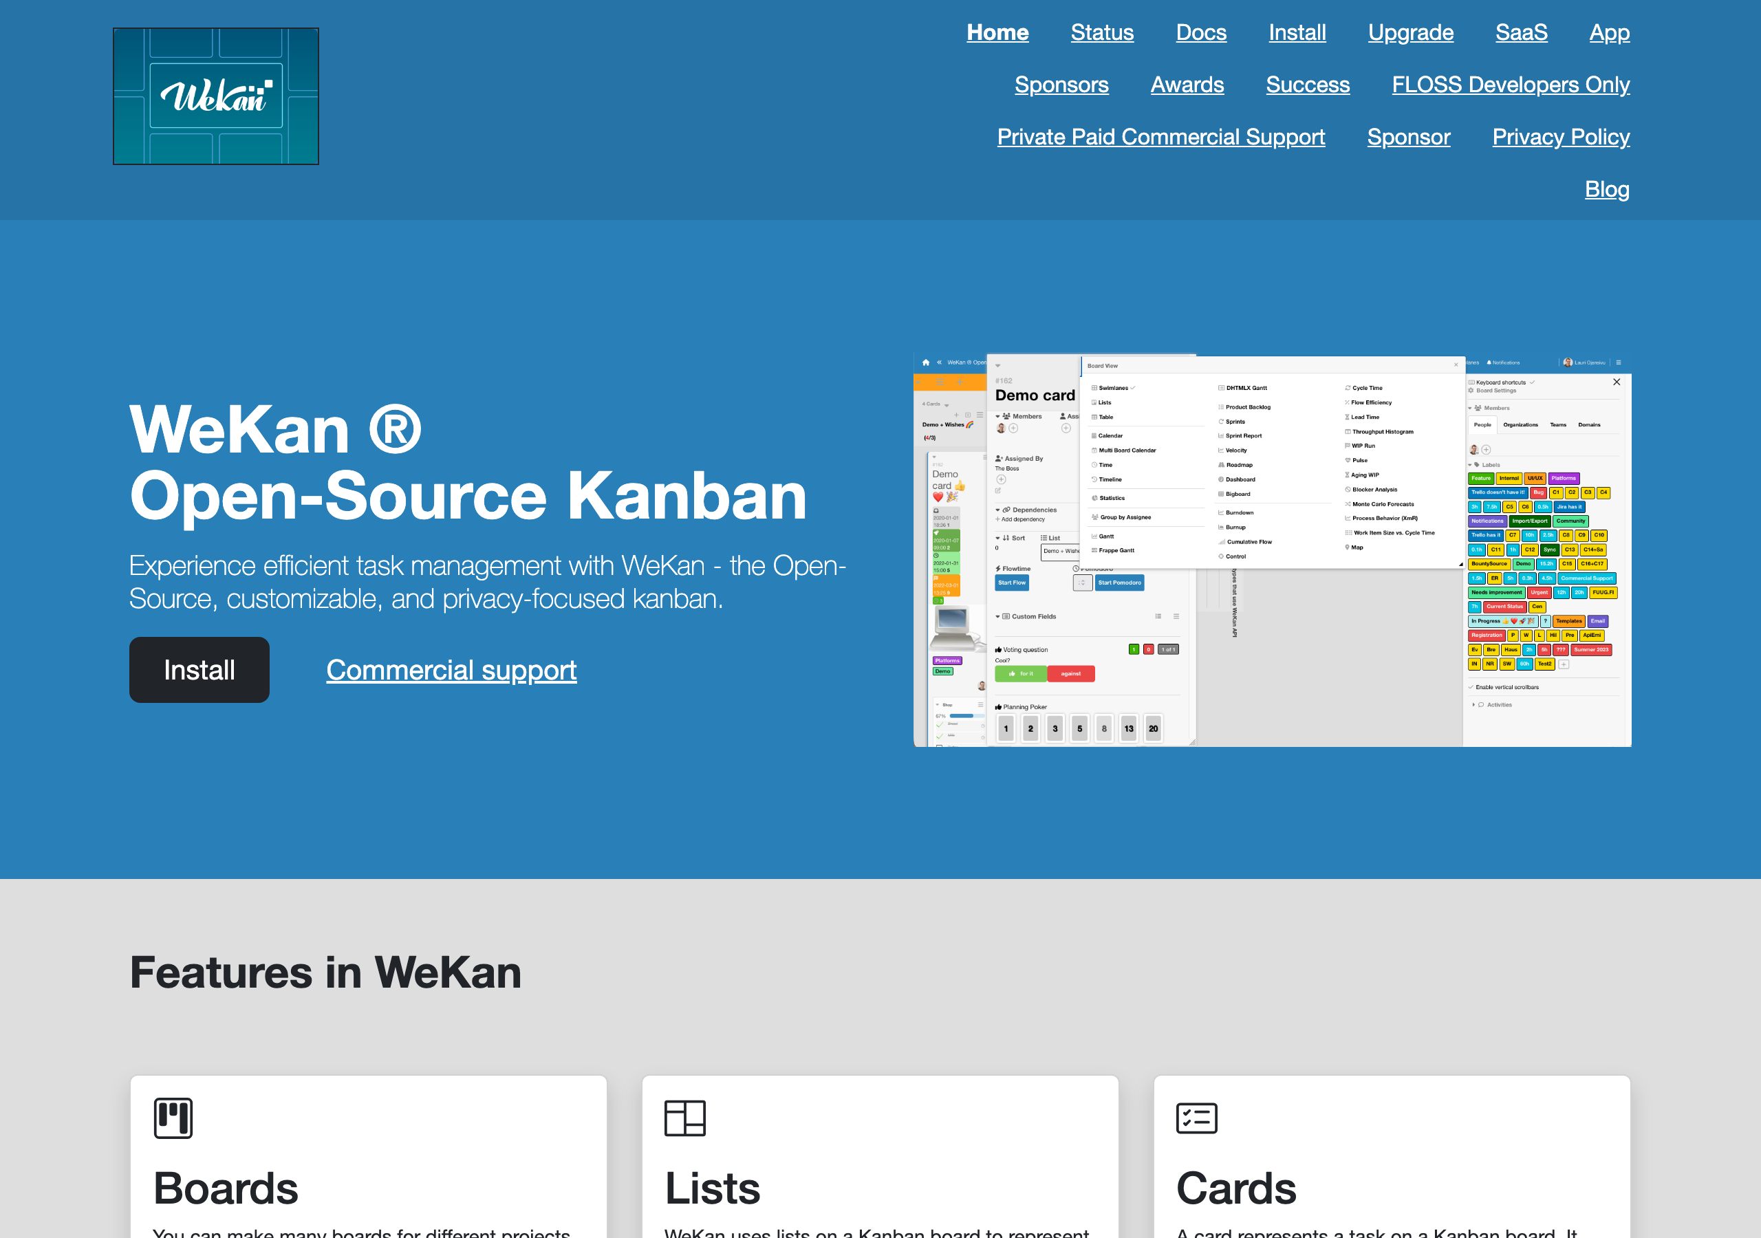Click the 'Boards' card heading
This screenshot has height=1238, width=1761.
[226, 1189]
